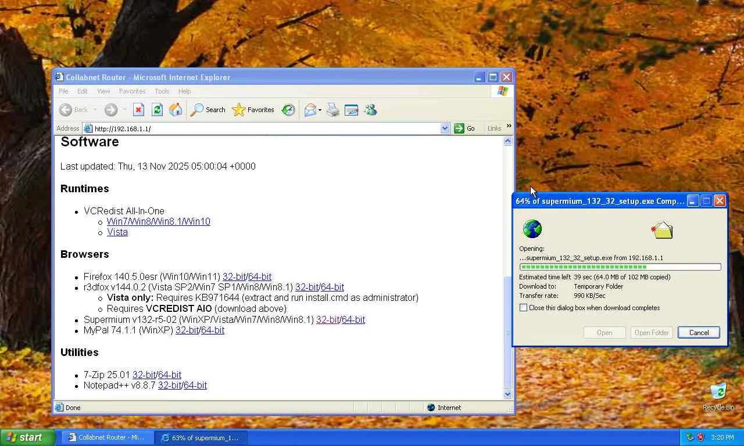Download Firefox 140.5.0esr 64-bit
The width and height of the screenshot is (744, 446).
(x=260, y=277)
